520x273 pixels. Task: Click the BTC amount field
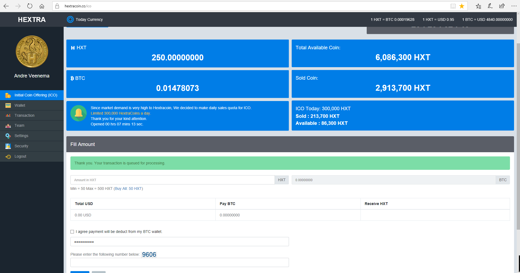(x=394, y=180)
